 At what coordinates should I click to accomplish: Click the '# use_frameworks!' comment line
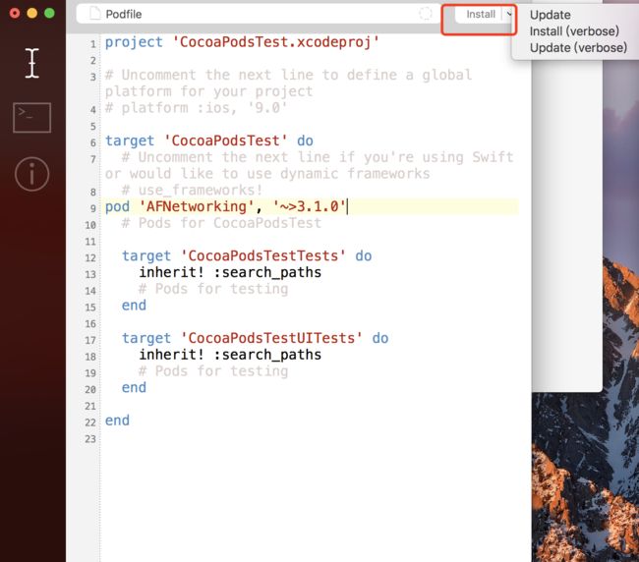192,191
